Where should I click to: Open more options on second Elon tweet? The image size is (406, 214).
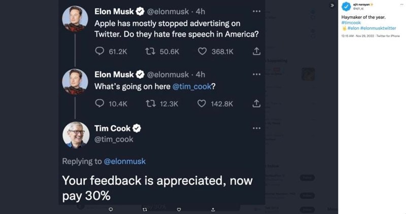tap(256, 75)
